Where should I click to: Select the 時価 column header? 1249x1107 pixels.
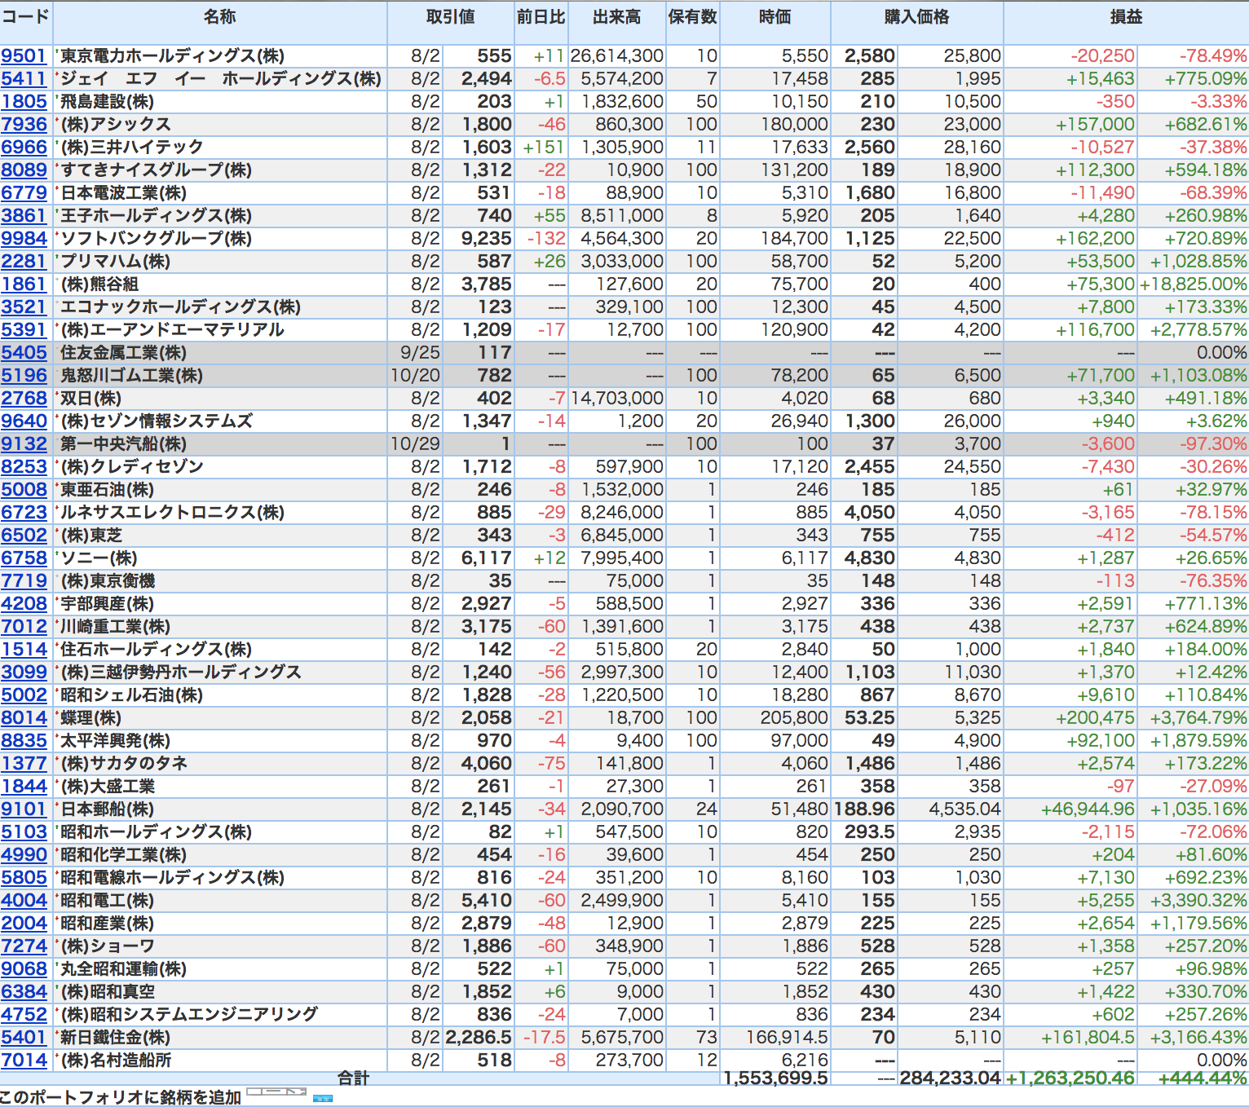(775, 17)
